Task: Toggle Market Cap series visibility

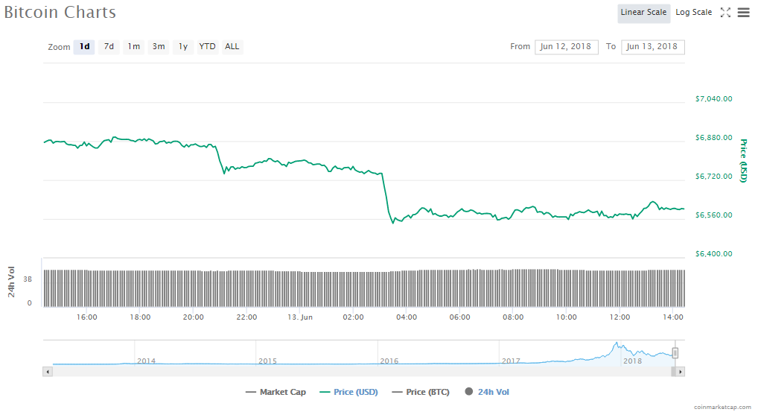Action: pyautogui.click(x=275, y=392)
